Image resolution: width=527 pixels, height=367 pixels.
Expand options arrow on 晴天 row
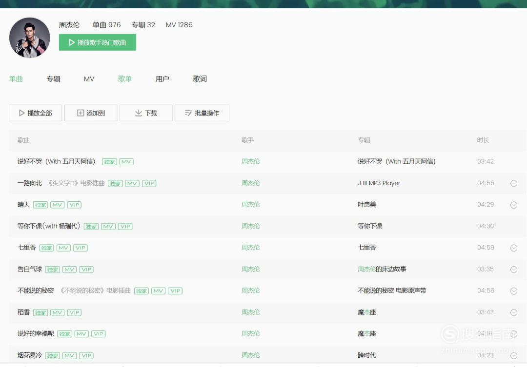[x=513, y=205]
